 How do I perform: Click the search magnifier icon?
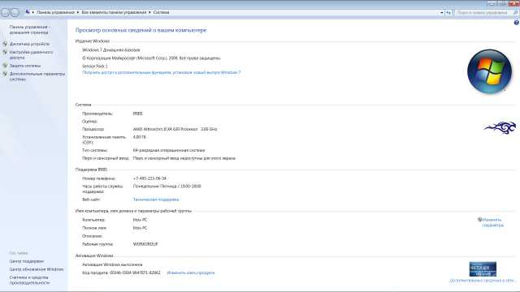pyautogui.click(x=515, y=13)
